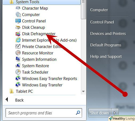Click the Shut down button

[x=100, y=113]
